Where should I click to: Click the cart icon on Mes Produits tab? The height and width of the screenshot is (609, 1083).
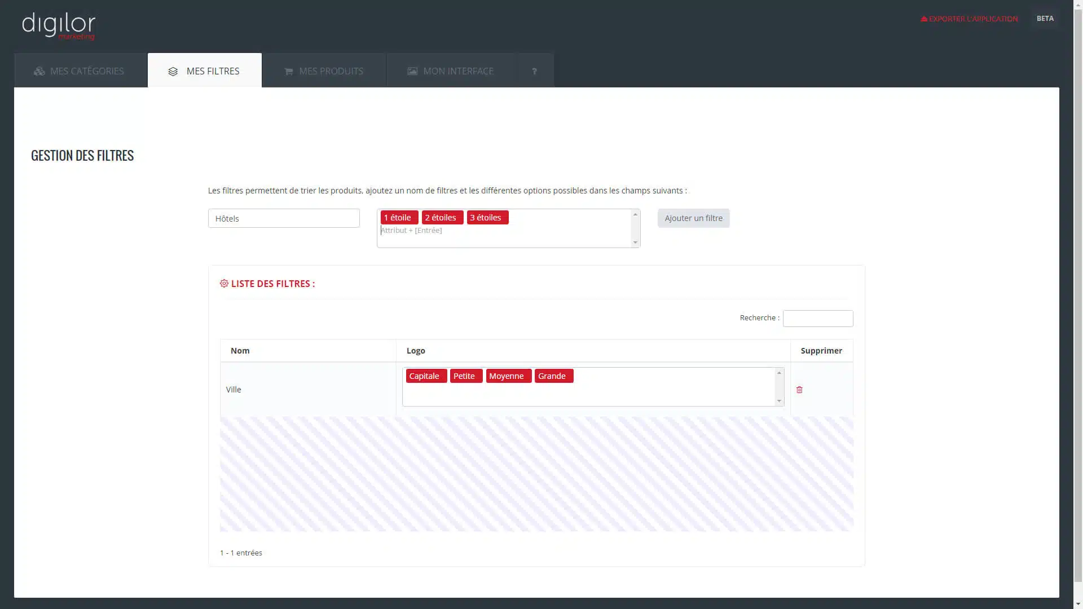[x=289, y=72]
